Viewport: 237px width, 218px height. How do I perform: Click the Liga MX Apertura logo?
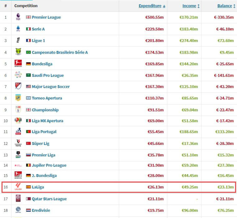(18, 120)
